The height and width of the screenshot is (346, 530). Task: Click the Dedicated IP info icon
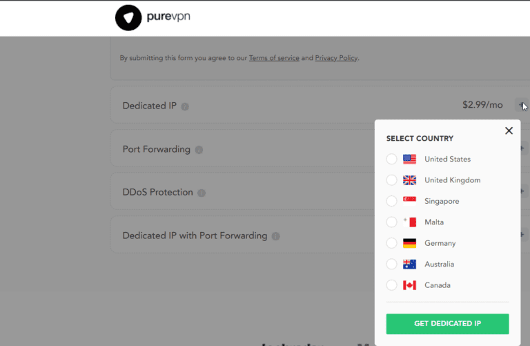point(185,106)
